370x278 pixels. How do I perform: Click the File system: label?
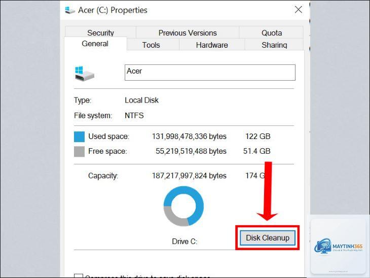93,116
